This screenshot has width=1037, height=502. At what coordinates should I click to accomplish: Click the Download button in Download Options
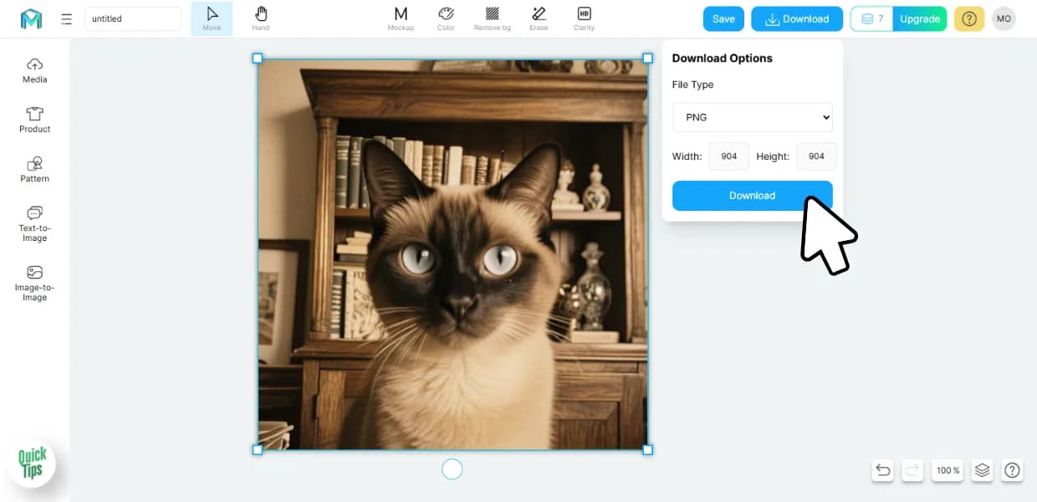(x=752, y=196)
